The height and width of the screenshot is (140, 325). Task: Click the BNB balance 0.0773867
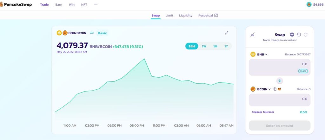pyautogui.click(x=298, y=54)
